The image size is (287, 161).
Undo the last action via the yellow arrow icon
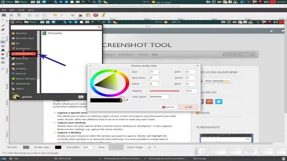coord(55,15)
